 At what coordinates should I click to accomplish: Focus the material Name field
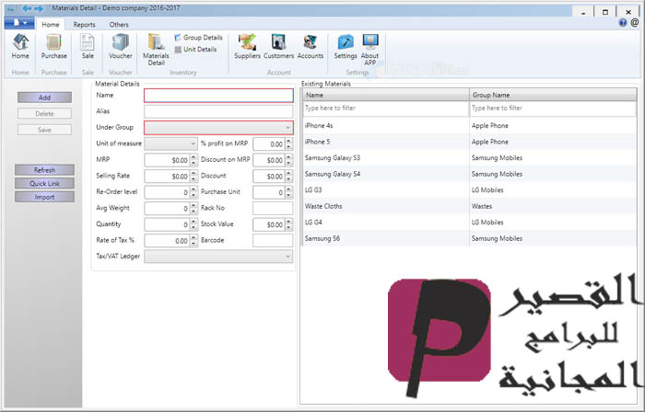[x=218, y=96]
